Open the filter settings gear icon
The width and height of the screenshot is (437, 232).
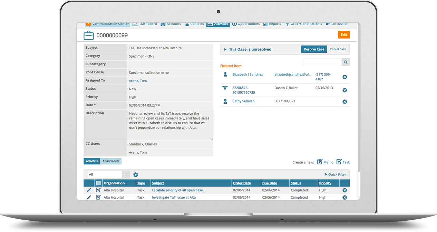(x=136, y=174)
